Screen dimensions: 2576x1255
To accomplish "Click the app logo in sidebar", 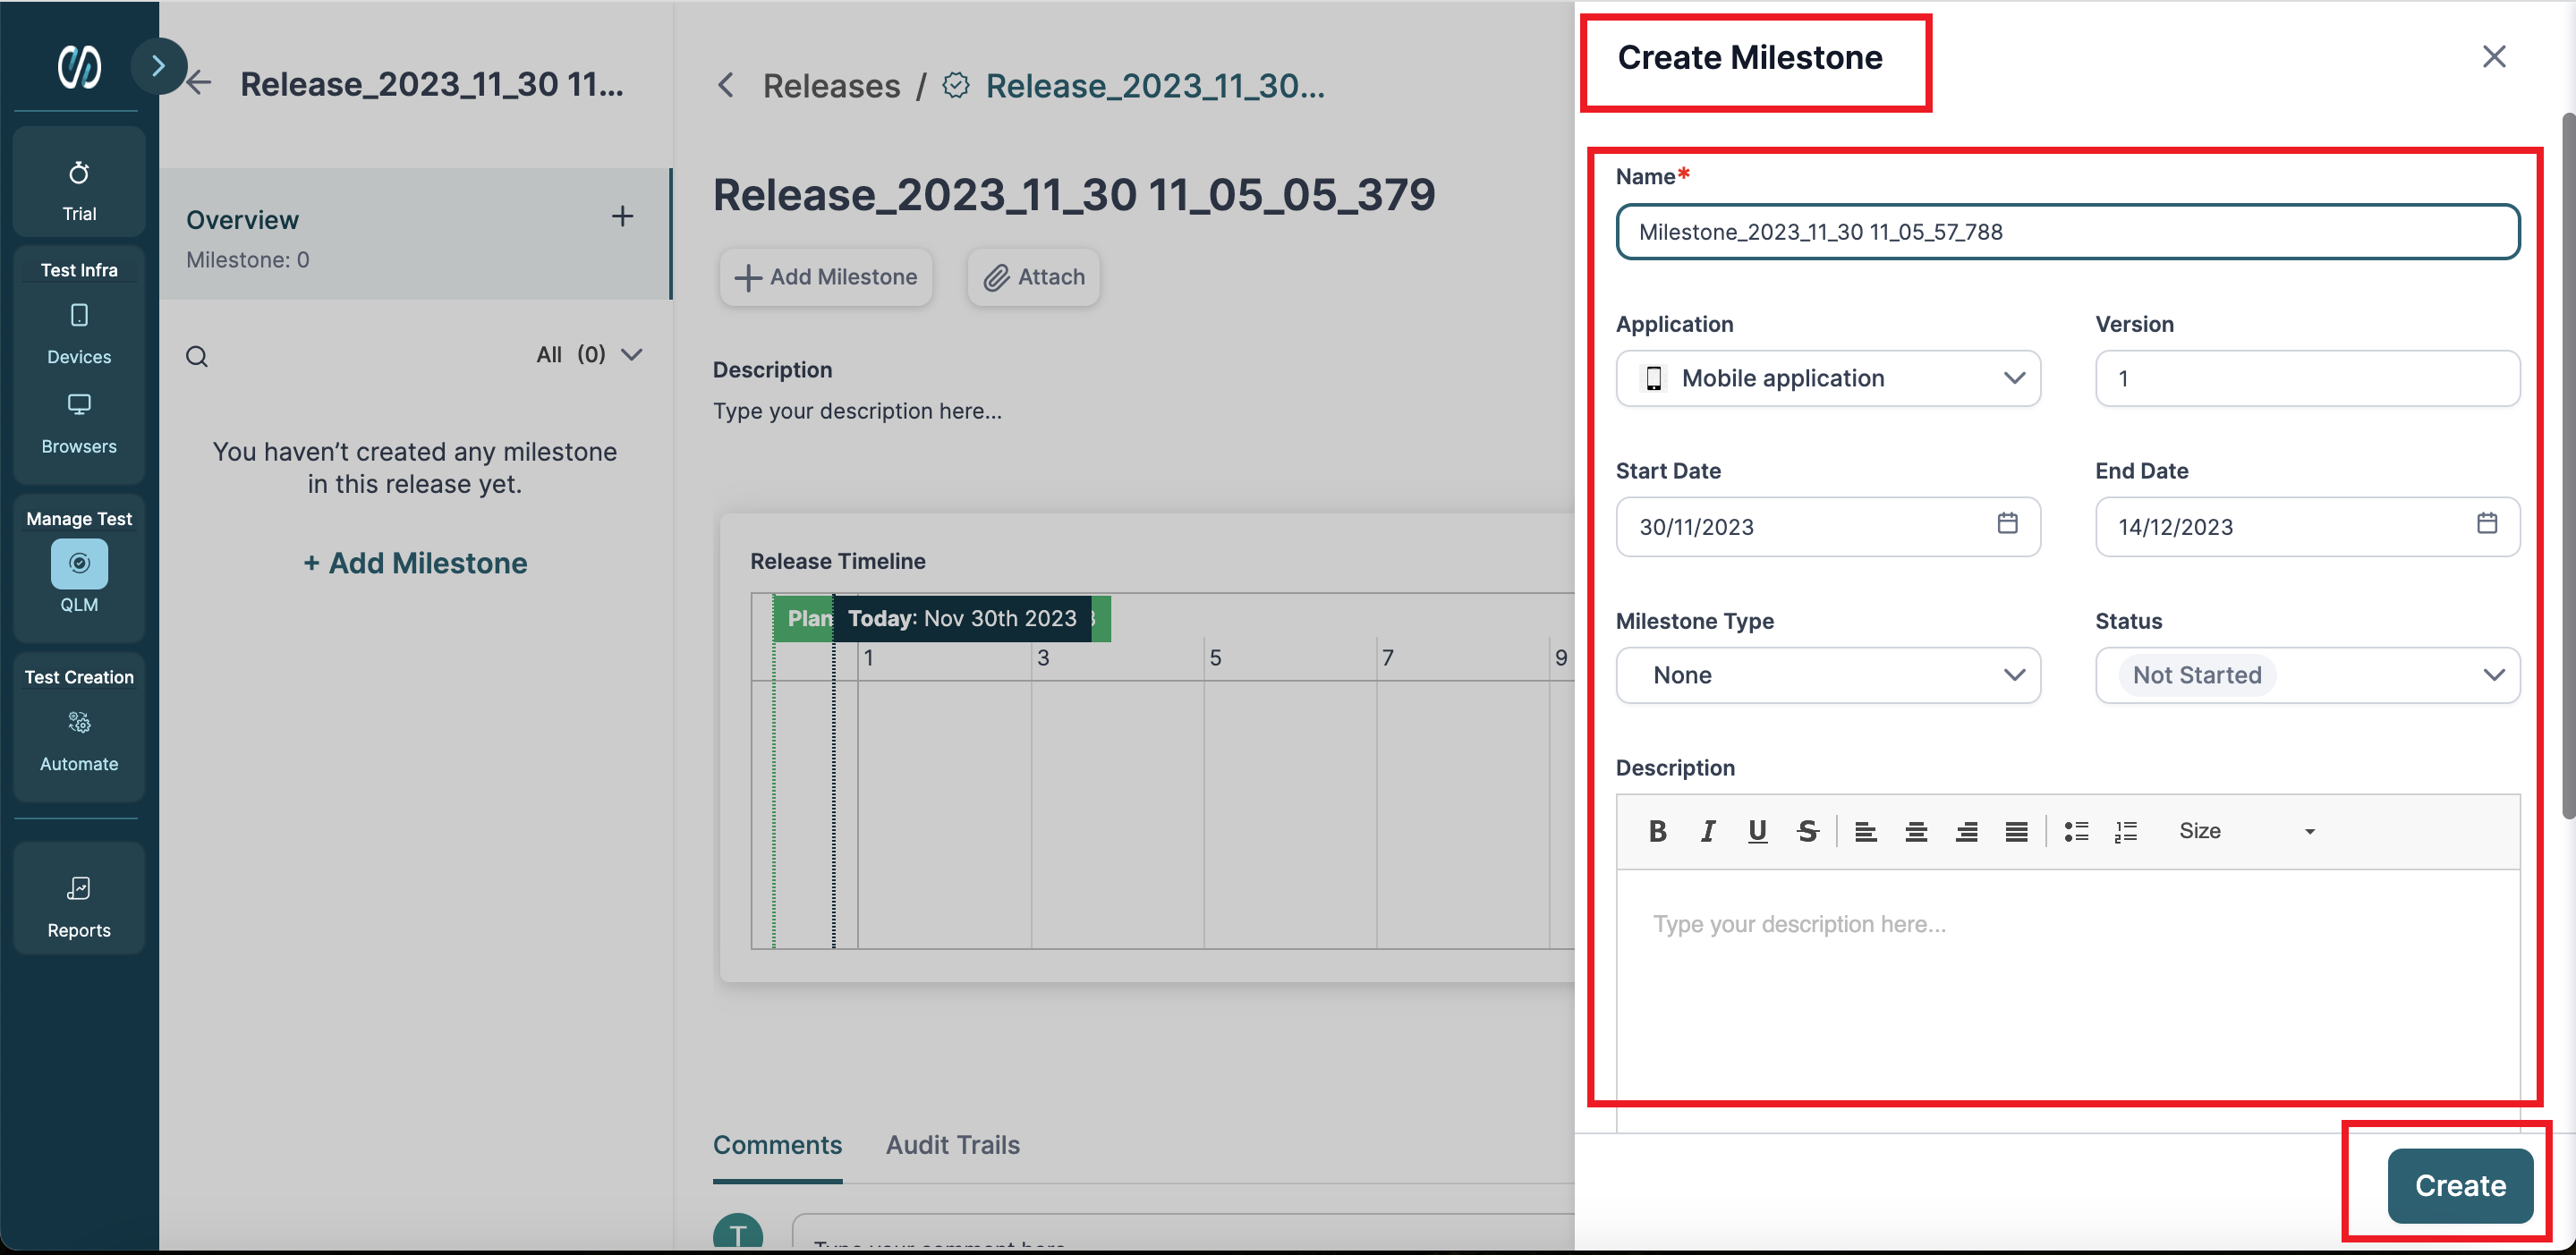I will click(78, 67).
